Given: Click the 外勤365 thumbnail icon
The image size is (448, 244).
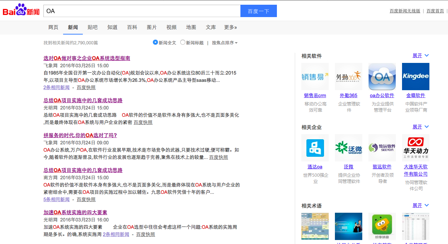Looking at the screenshot, I should click(348, 76).
